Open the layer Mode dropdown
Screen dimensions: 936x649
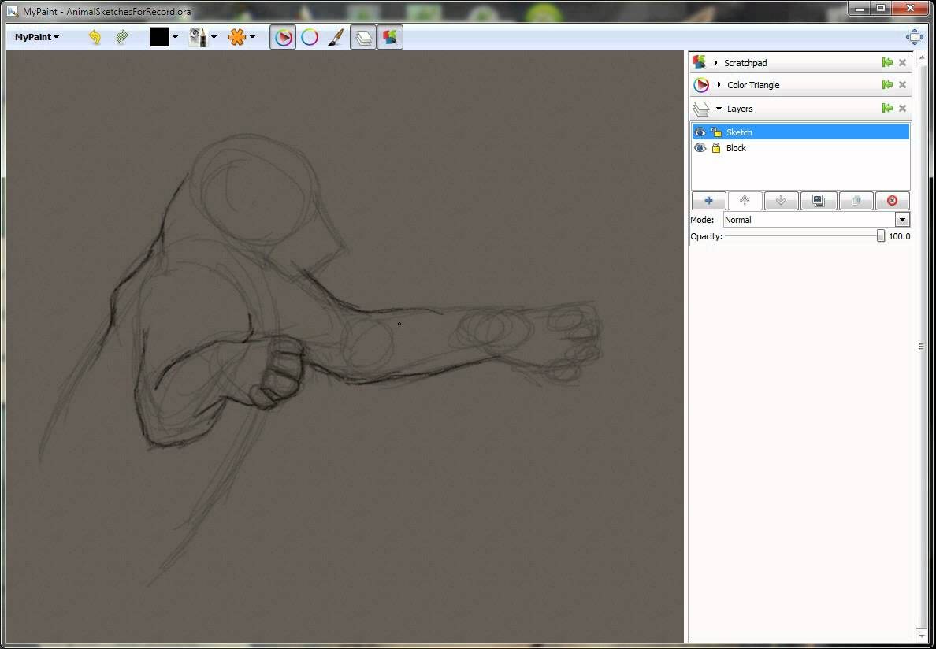[901, 220]
